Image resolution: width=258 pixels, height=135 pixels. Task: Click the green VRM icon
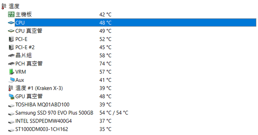(11, 72)
